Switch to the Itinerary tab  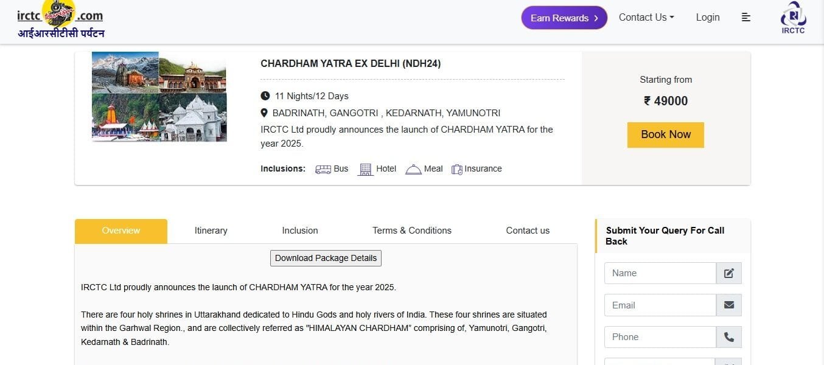coord(211,231)
